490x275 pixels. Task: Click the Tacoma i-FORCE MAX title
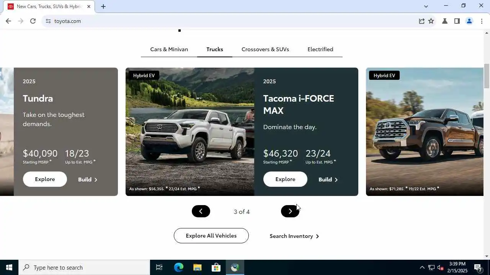click(x=299, y=104)
